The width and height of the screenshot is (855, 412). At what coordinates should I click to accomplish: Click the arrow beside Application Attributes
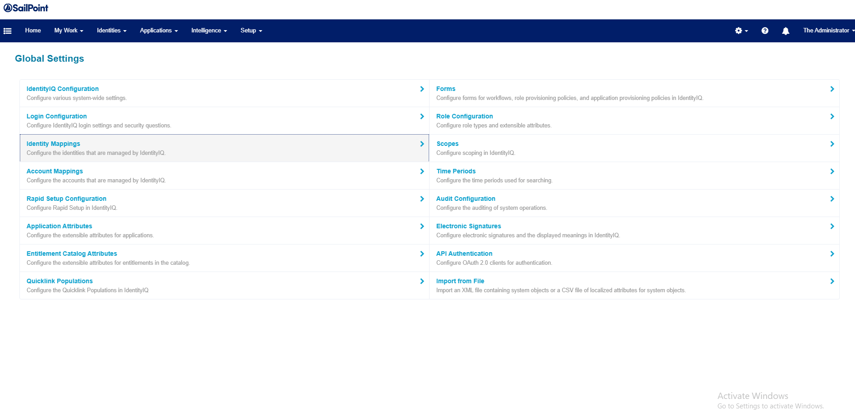(x=422, y=226)
